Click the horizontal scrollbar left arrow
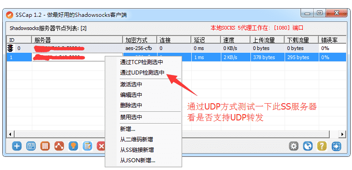352x170 pixels. (10, 135)
